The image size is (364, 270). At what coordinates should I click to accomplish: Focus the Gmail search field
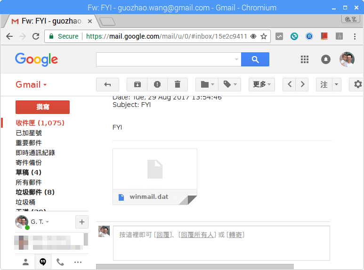tap(165, 59)
